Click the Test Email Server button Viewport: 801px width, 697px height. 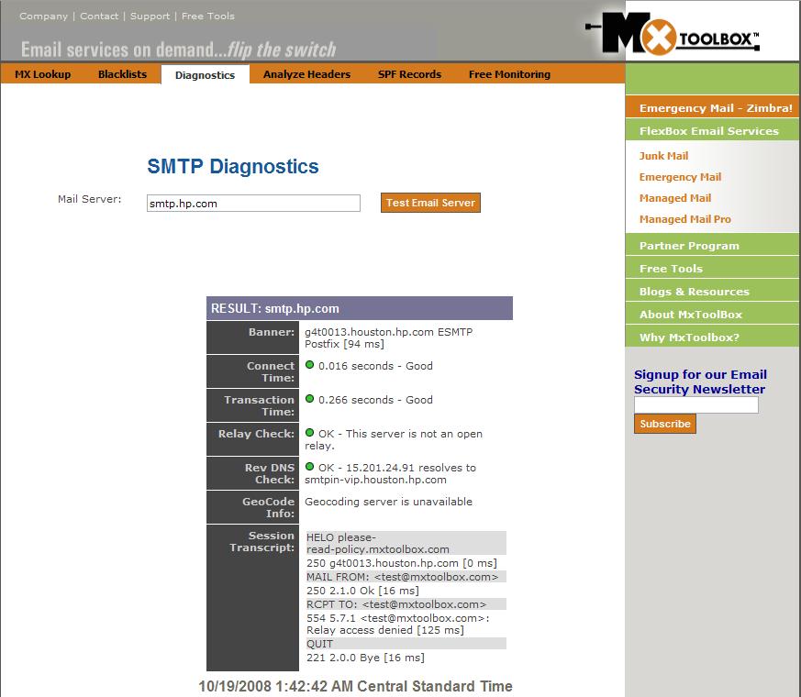(430, 203)
